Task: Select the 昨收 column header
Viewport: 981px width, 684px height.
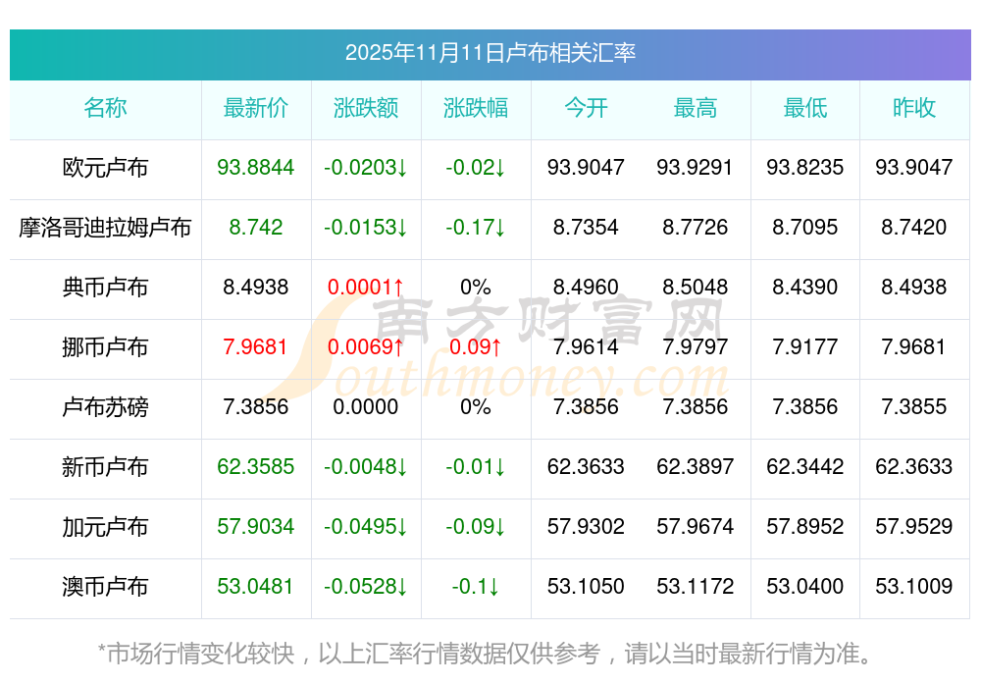Action: point(914,108)
